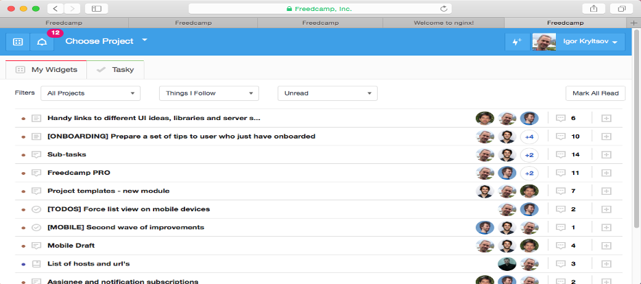Click comments icon on Sub-tasks row
This screenshot has width=641, height=284.
coord(561,154)
